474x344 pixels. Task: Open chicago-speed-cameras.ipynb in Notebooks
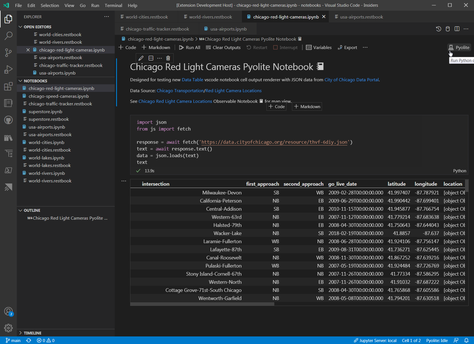click(59, 96)
